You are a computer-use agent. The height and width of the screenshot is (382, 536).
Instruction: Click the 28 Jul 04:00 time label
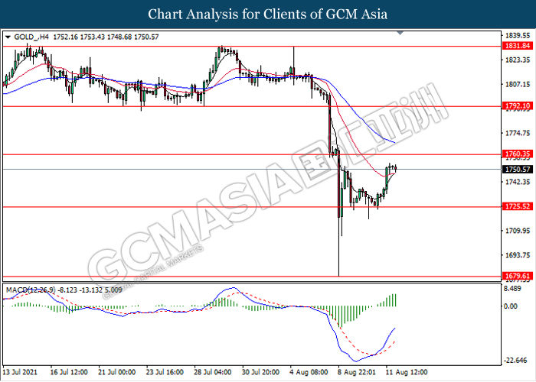point(213,372)
